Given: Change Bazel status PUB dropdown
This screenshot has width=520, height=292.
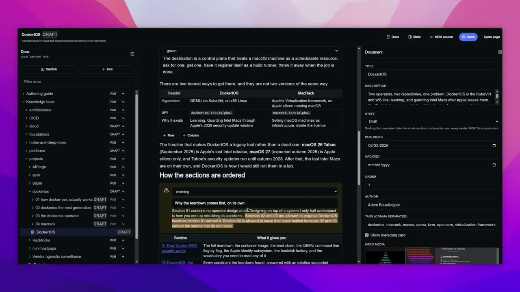Looking at the screenshot, I should (x=117, y=183).
